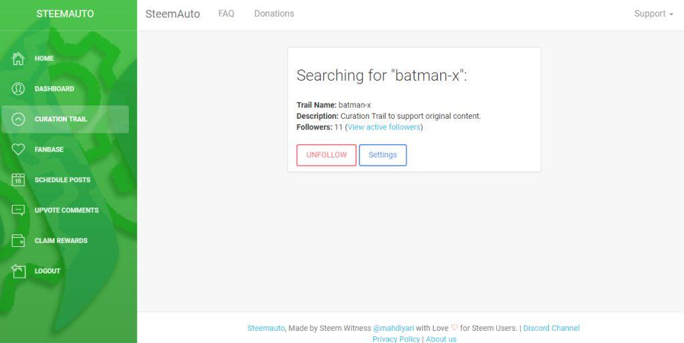
Task: Click the Curation Trail chevron icon
Action: (x=19, y=119)
